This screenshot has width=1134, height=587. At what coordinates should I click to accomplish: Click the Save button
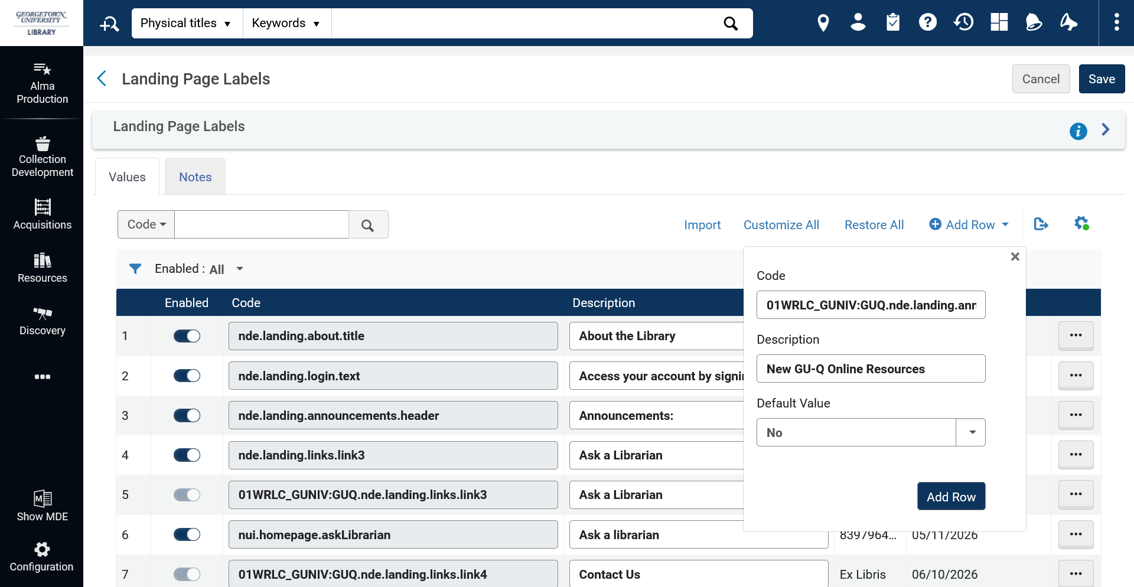click(1102, 79)
